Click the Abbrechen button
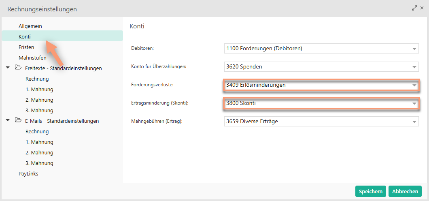This screenshot has height=201, width=429. [x=405, y=191]
